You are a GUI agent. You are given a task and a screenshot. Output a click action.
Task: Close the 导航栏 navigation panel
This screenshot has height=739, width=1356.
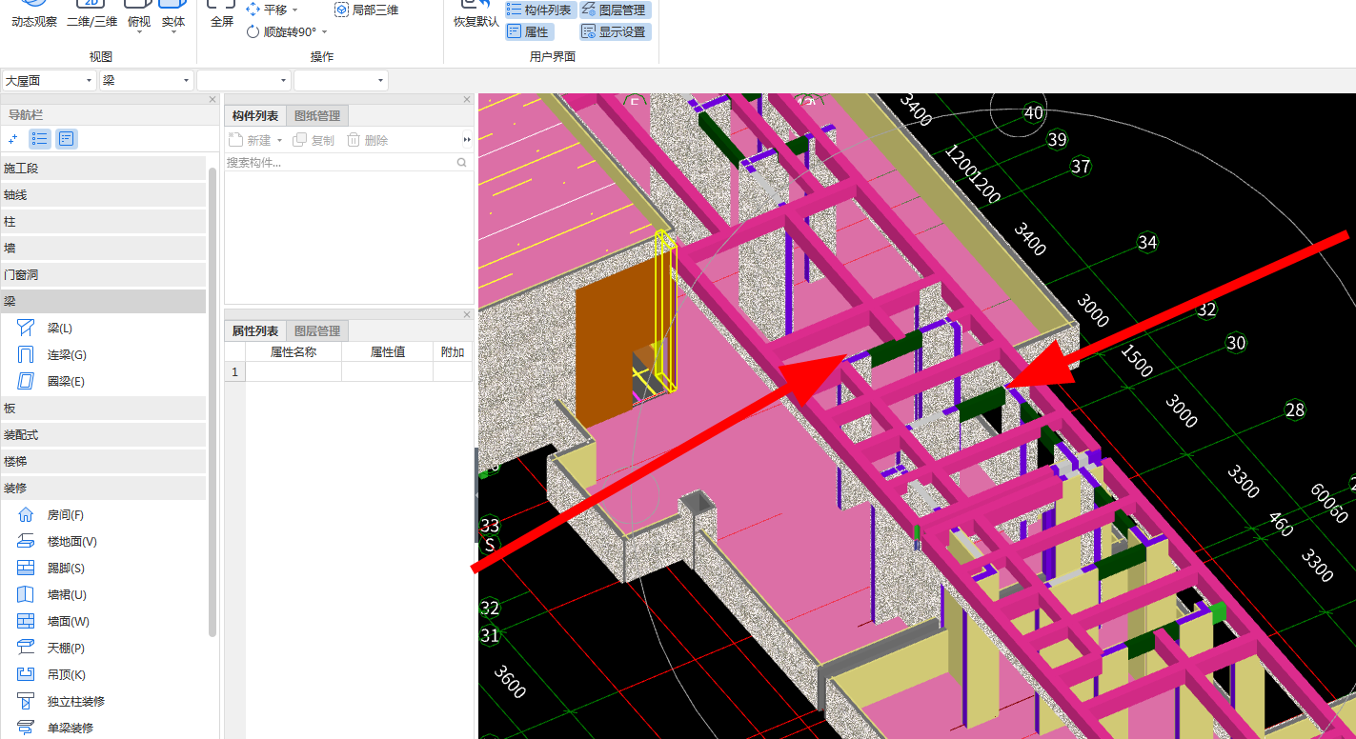click(x=213, y=99)
